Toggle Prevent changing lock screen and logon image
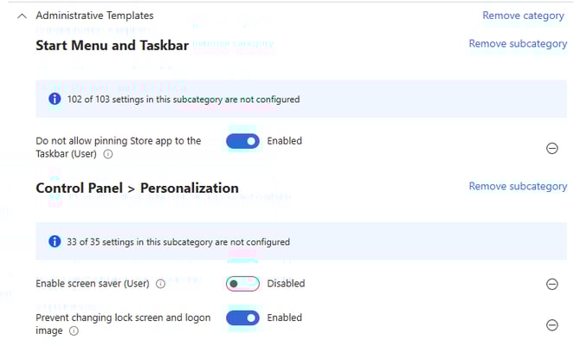580x346 pixels. click(x=243, y=317)
